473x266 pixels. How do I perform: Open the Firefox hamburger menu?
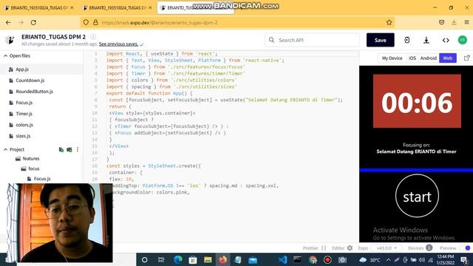click(x=466, y=22)
